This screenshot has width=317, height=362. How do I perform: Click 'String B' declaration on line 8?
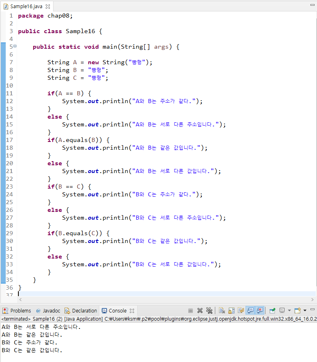(62, 70)
